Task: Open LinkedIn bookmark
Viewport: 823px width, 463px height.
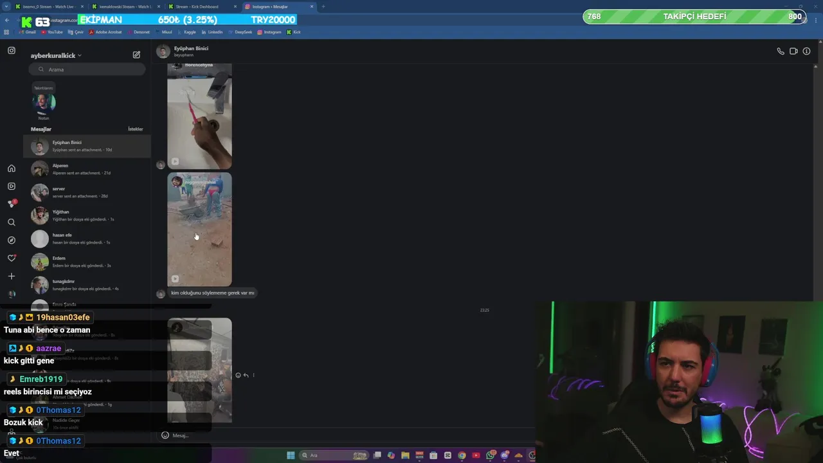Action: 212,32
